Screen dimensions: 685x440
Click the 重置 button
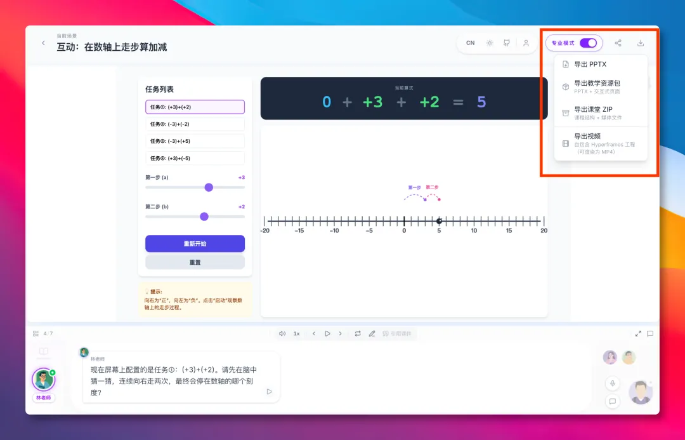[195, 262]
